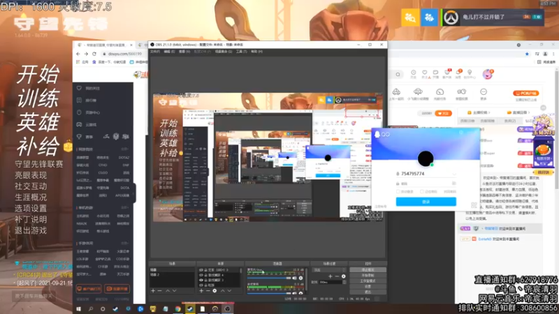
Task: Move OBS scene up with arrow
Action: [x=168, y=291]
